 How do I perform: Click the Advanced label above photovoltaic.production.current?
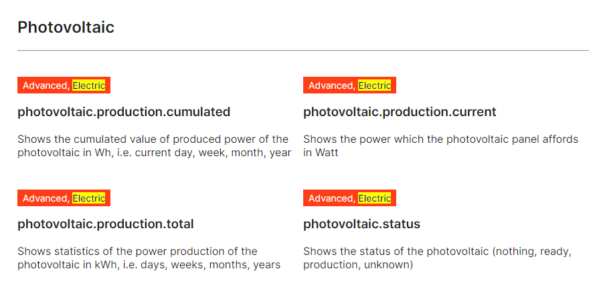click(x=331, y=85)
